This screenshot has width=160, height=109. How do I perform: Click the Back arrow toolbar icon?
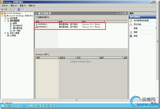[2, 9]
